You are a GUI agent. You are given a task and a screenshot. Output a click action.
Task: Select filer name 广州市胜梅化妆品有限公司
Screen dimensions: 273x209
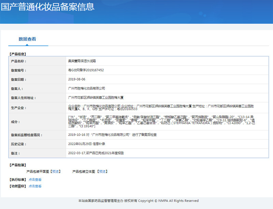tap(87, 88)
